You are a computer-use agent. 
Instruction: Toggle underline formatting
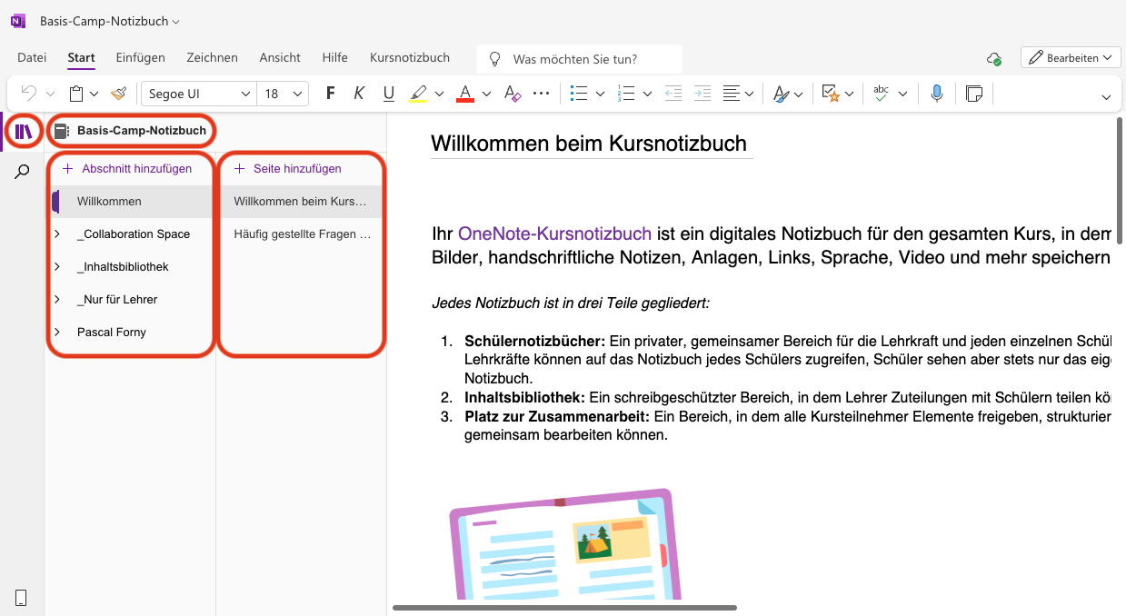pyautogui.click(x=389, y=93)
